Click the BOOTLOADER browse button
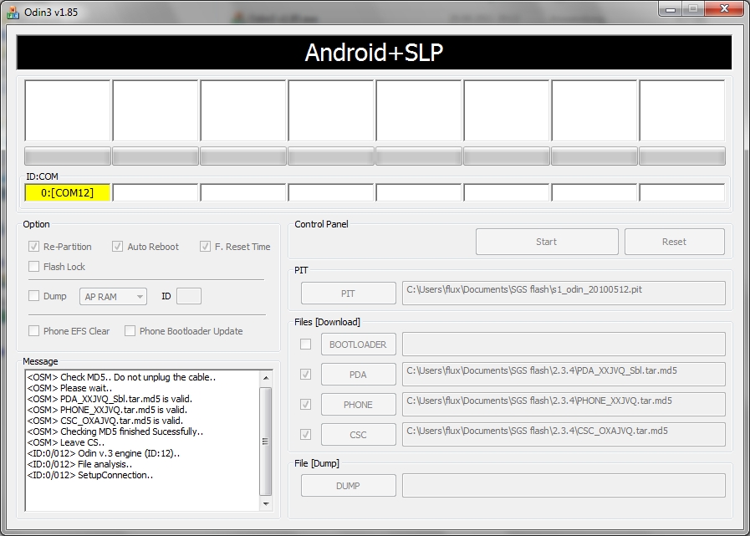The image size is (750, 536). 358,344
